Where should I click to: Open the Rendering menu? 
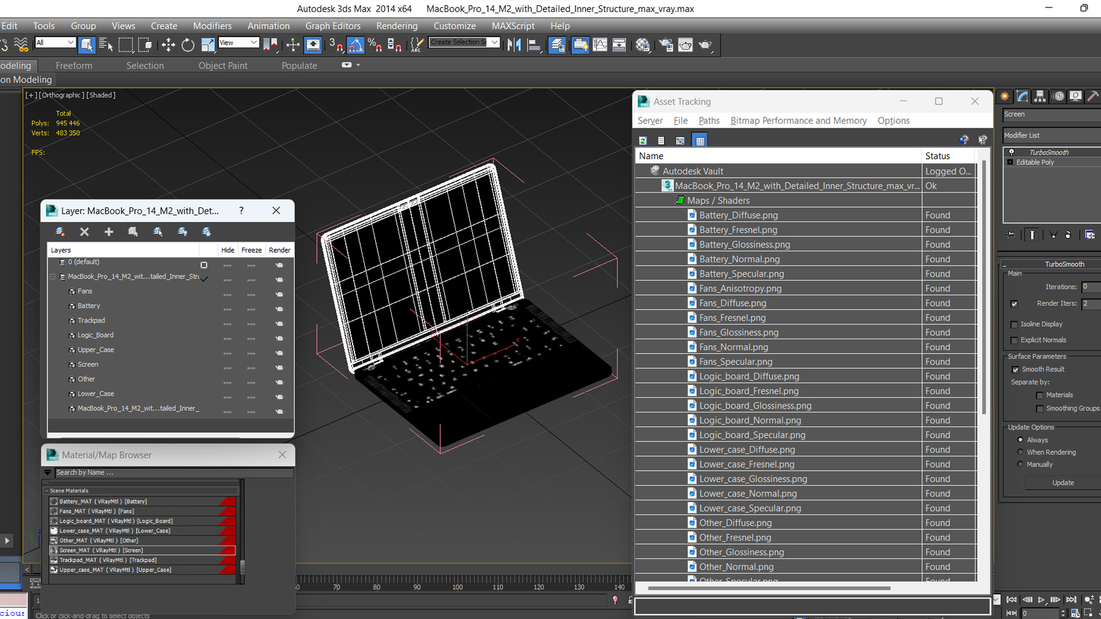397,26
